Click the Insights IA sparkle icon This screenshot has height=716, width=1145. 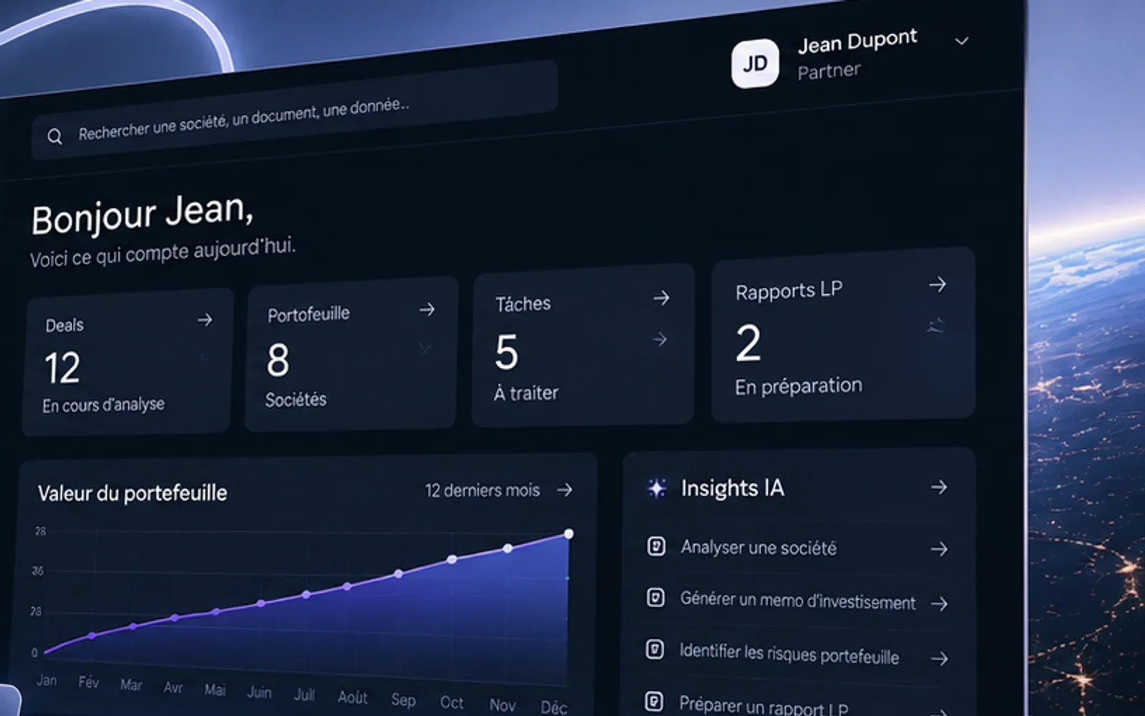click(656, 488)
